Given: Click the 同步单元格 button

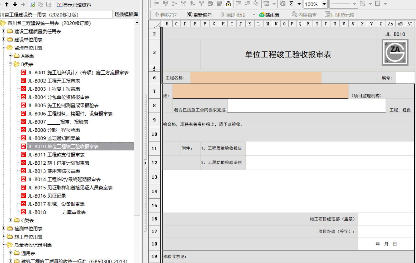Looking at the screenshot, I should click(x=340, y=15).
